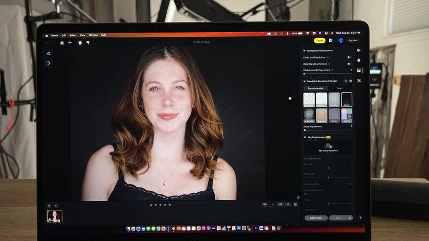
Task: Switch to the Yours backdrop tab
Action: (339, 88)
